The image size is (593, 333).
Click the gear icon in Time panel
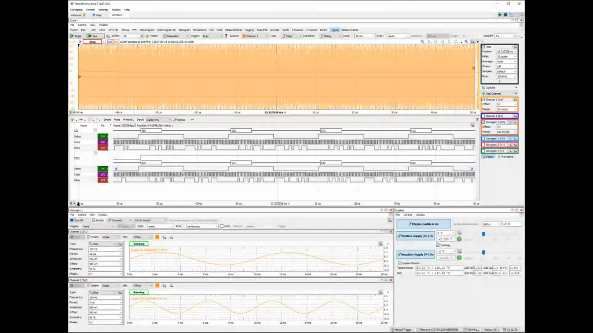[515, 47]
